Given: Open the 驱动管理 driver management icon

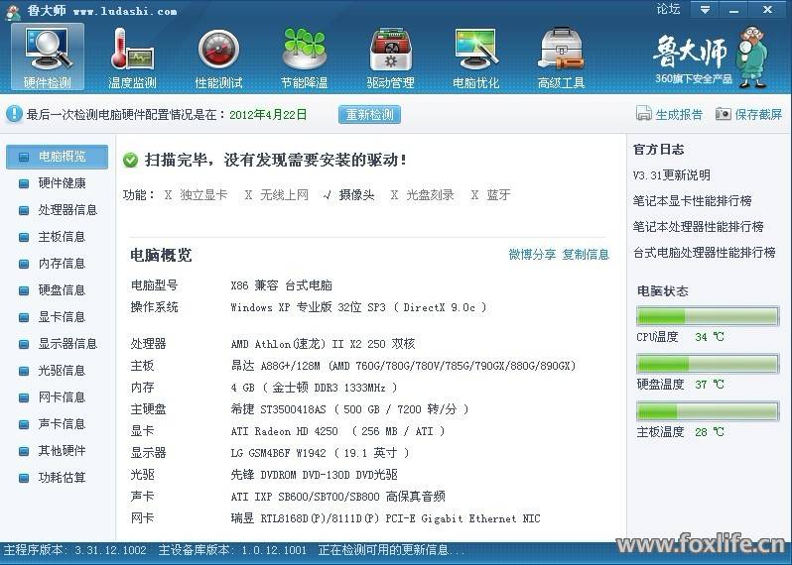Looking at the screenshot, I should pos(390,51).
